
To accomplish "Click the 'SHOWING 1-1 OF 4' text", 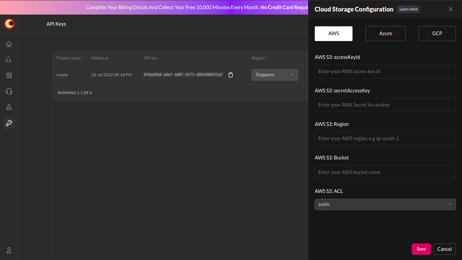I will [x=74, y=93].
